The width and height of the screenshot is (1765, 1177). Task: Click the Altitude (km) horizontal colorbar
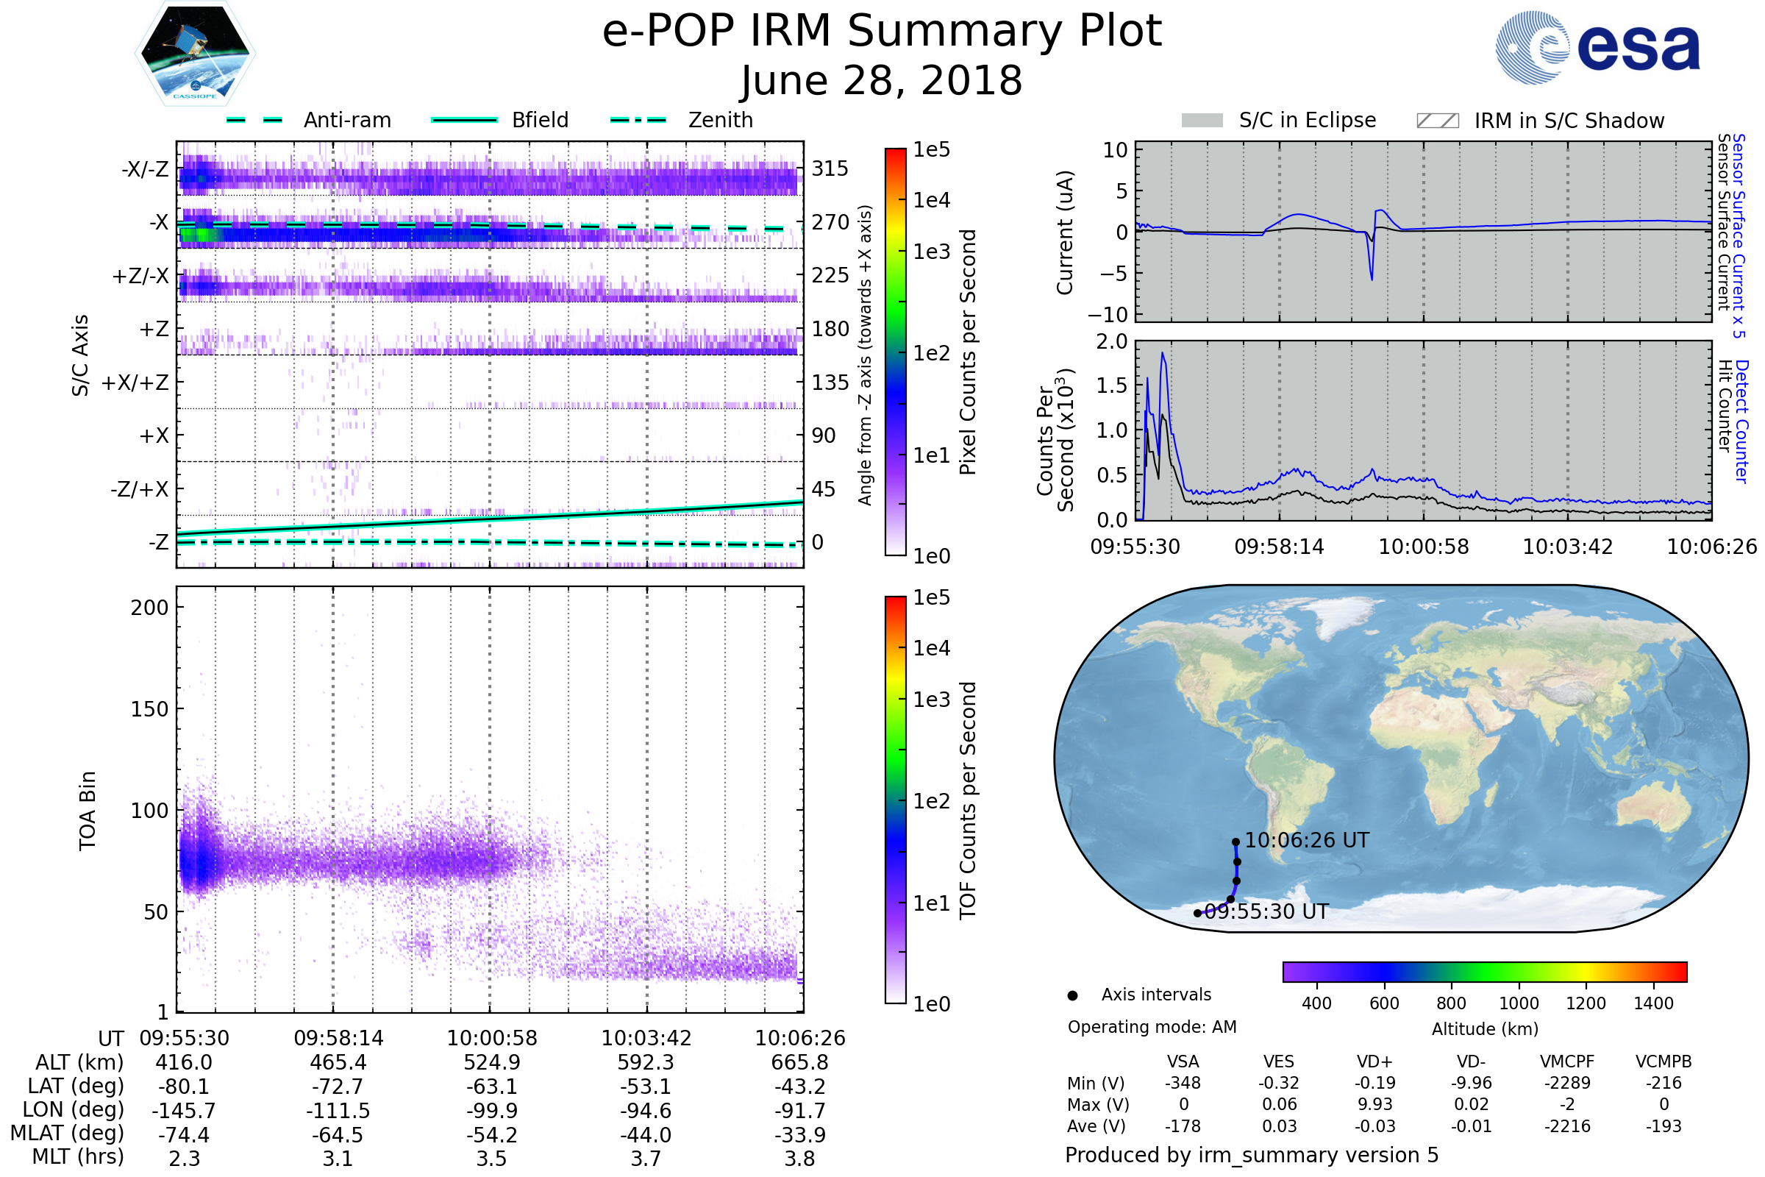pos(1484,972)
